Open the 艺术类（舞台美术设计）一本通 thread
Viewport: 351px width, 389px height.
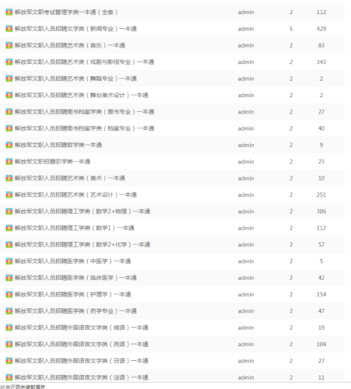pos(81,95)
